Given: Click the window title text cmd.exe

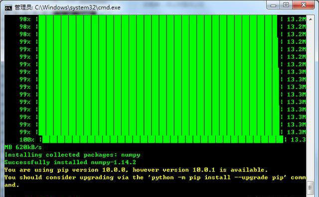Looking at the screenshot, I should [x=68, y=7].
